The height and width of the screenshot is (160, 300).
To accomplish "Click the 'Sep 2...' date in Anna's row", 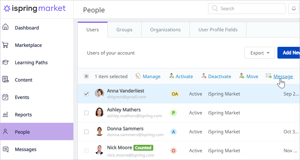I will tap(291, 94).
